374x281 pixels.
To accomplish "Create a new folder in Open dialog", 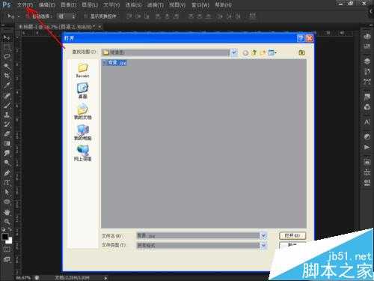I will (263, 52).
